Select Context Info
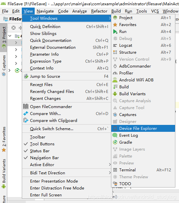The image size is (179, 203). 66,68
